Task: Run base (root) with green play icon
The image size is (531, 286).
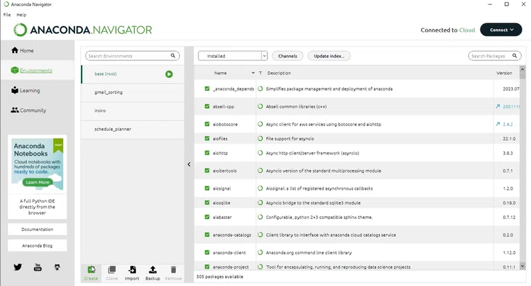Action: 169,74
